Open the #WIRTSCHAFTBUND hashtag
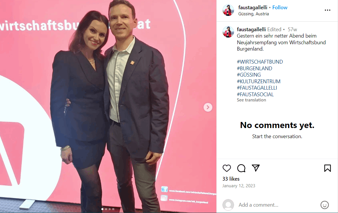The image size is (338, 213). click(260, 62)
